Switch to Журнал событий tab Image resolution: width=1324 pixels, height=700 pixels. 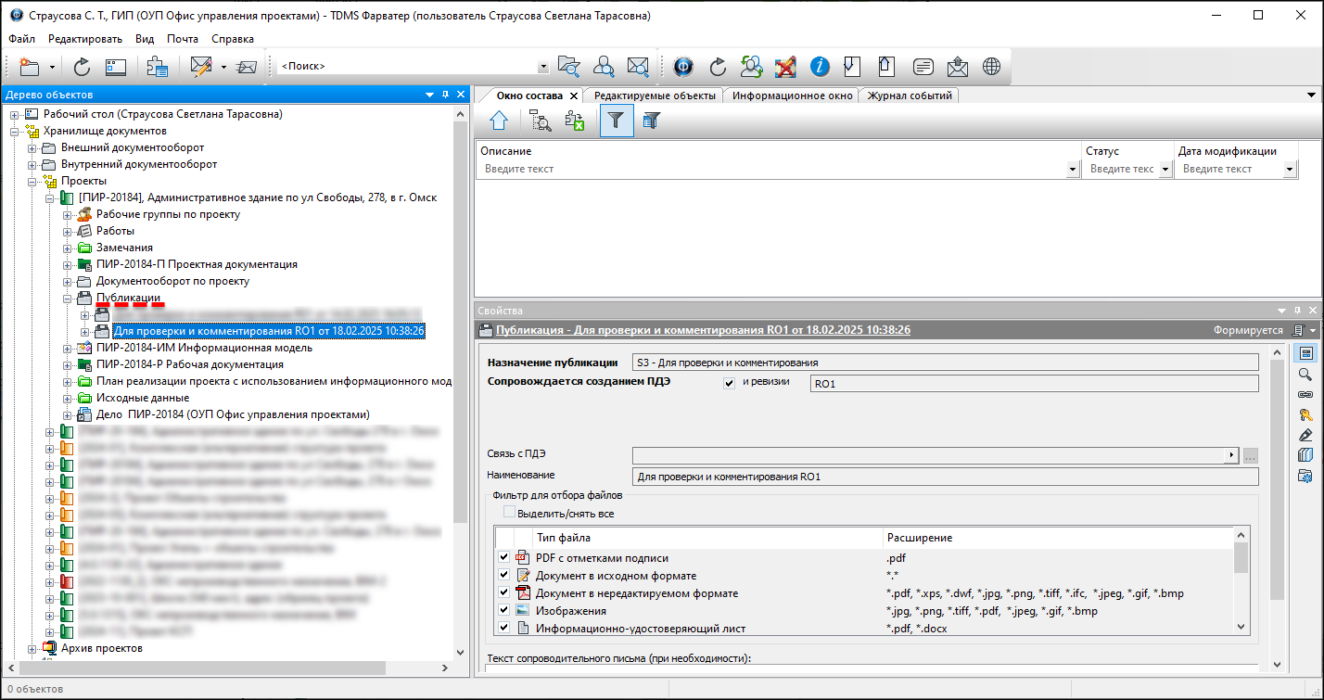(x=909, y=95)
